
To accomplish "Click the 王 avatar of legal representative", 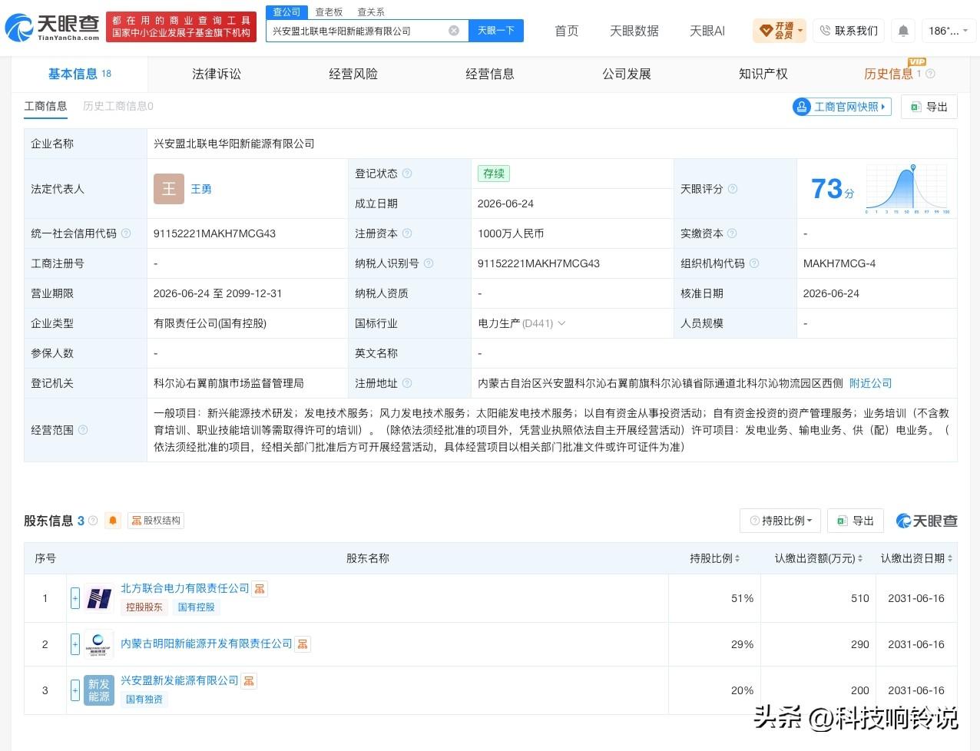I will point(169,189).
